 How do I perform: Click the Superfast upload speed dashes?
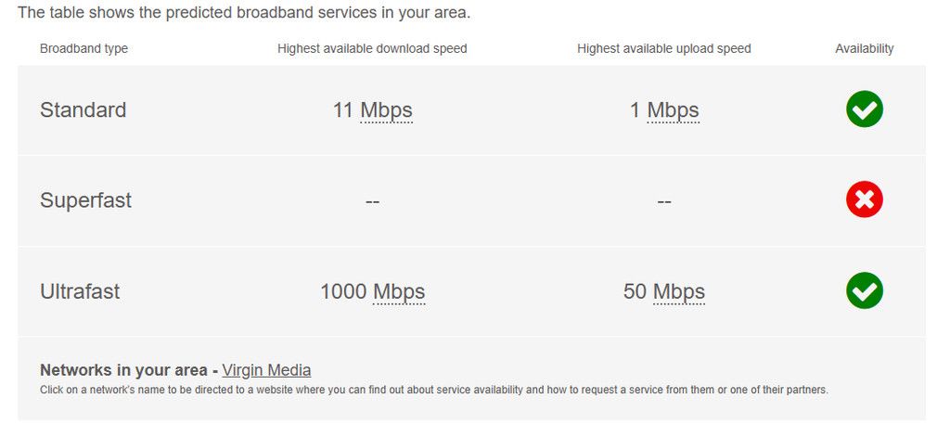tap(664, 202)
